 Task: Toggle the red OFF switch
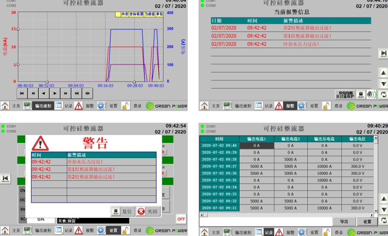[181, 219]
